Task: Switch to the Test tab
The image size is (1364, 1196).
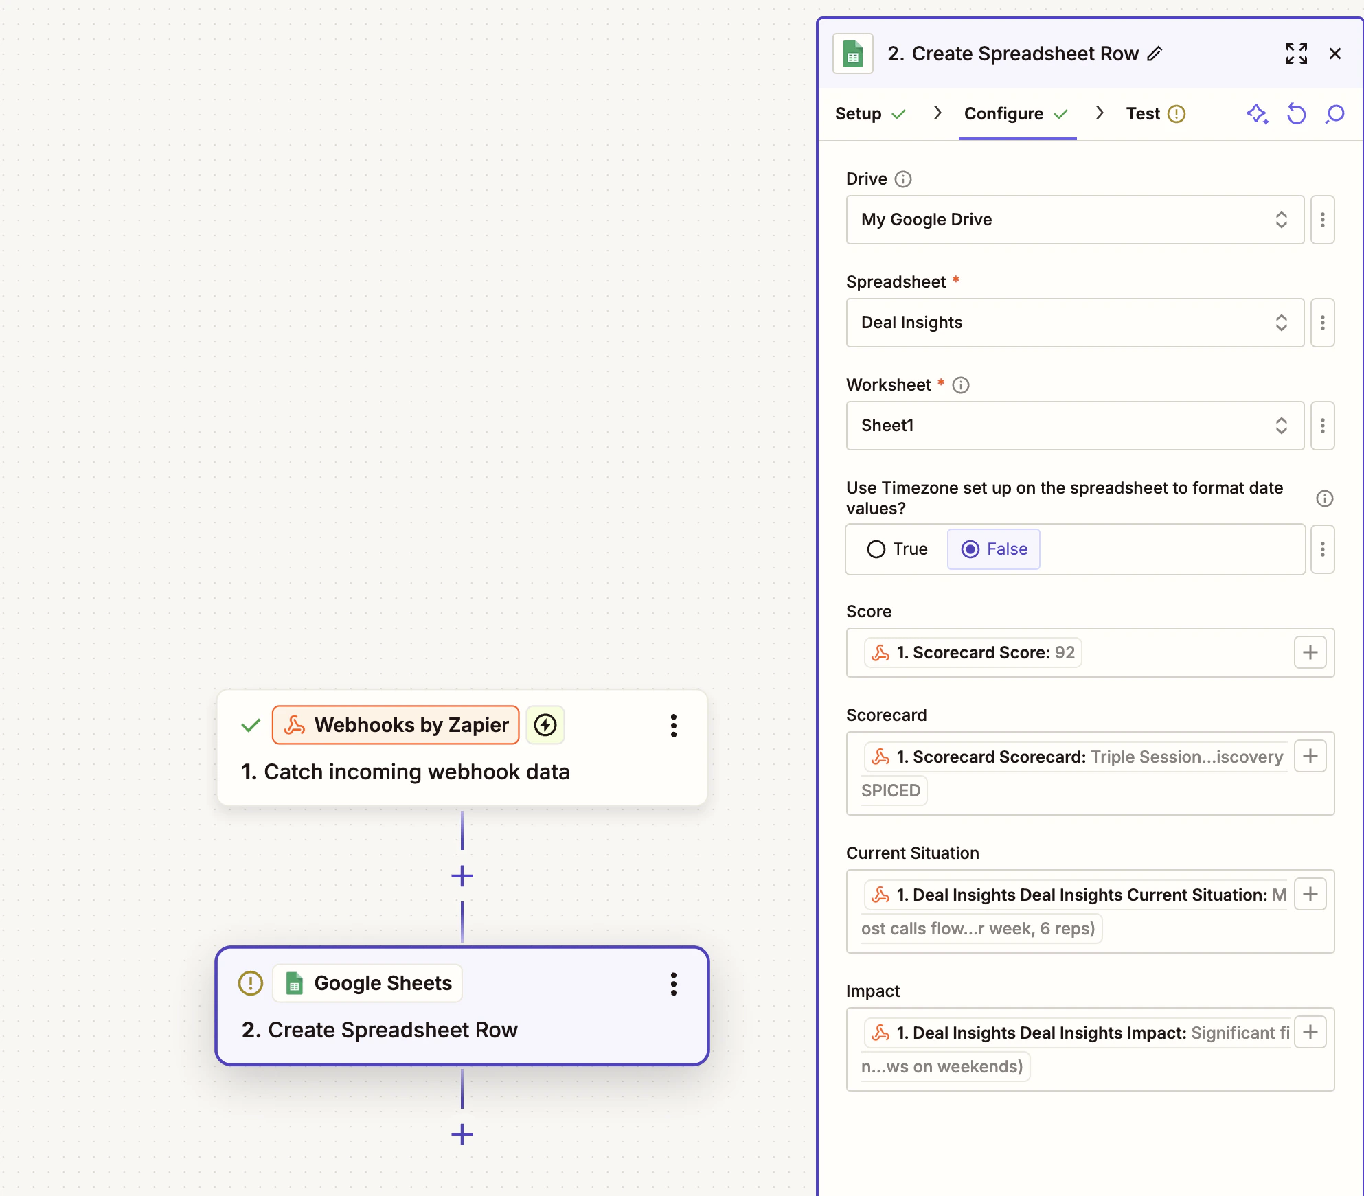Action: tap(1155, 114)
